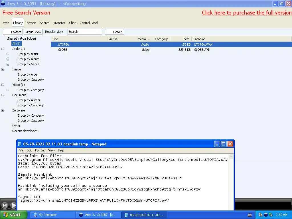Image resolution: width=292 pixels, height=219 pixels.
Task: Expand Group by Artist under Audio
Action: tap(8, 54)
